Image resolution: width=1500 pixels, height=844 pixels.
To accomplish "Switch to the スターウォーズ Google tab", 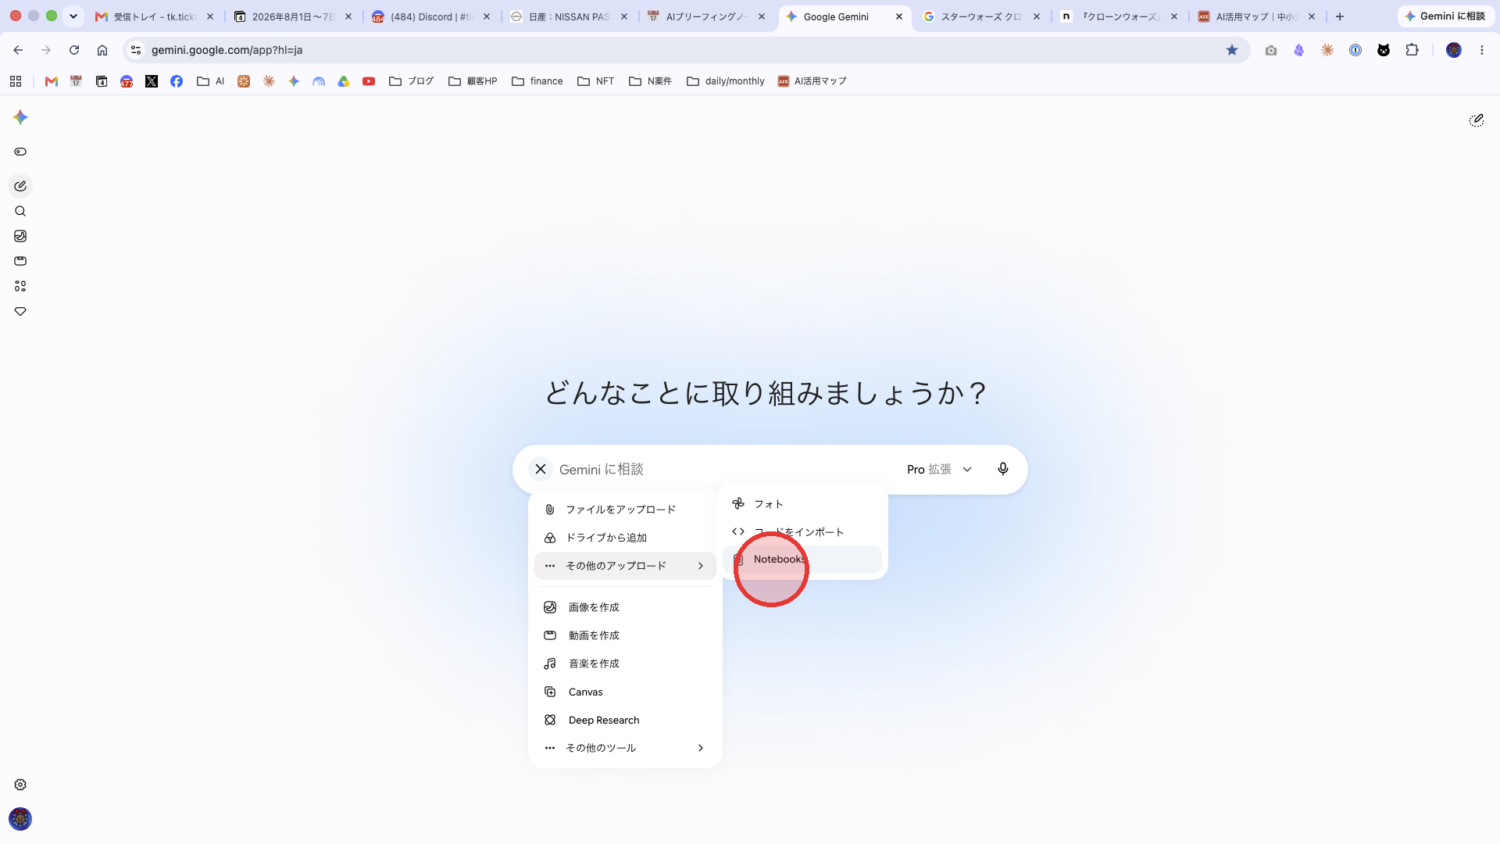I will tap(981, 16).
